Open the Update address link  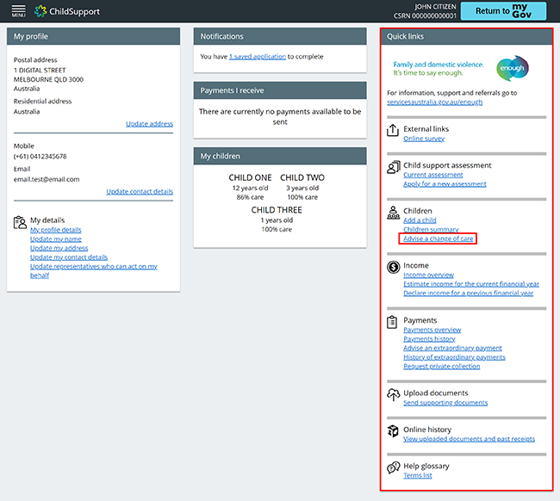tap(149, 124)
